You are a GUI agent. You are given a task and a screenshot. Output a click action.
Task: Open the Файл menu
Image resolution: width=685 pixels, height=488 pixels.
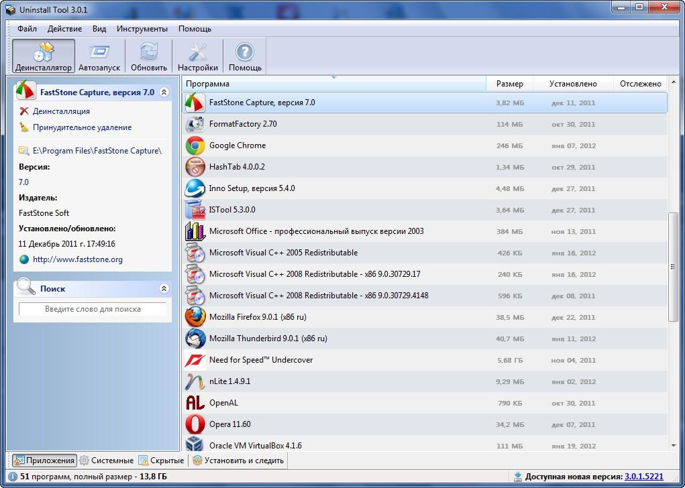coord(27,29)
